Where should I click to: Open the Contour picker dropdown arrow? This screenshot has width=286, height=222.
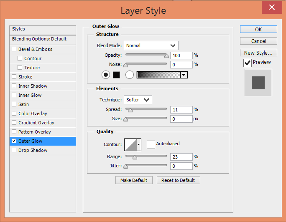pos(139,144)
